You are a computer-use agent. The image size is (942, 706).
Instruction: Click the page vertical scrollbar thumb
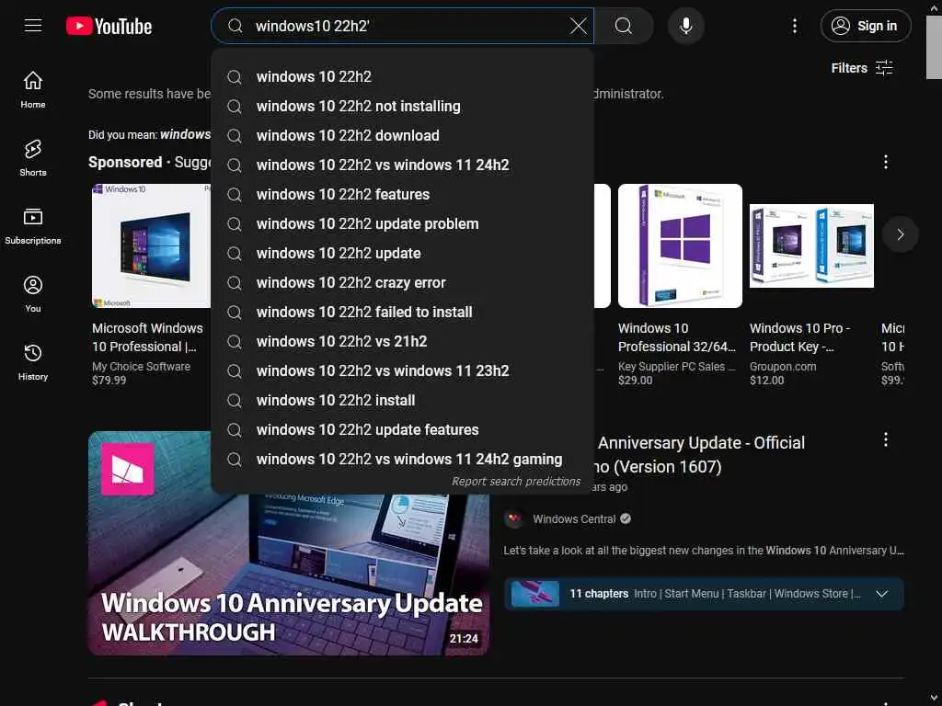(x=934, y=48)
